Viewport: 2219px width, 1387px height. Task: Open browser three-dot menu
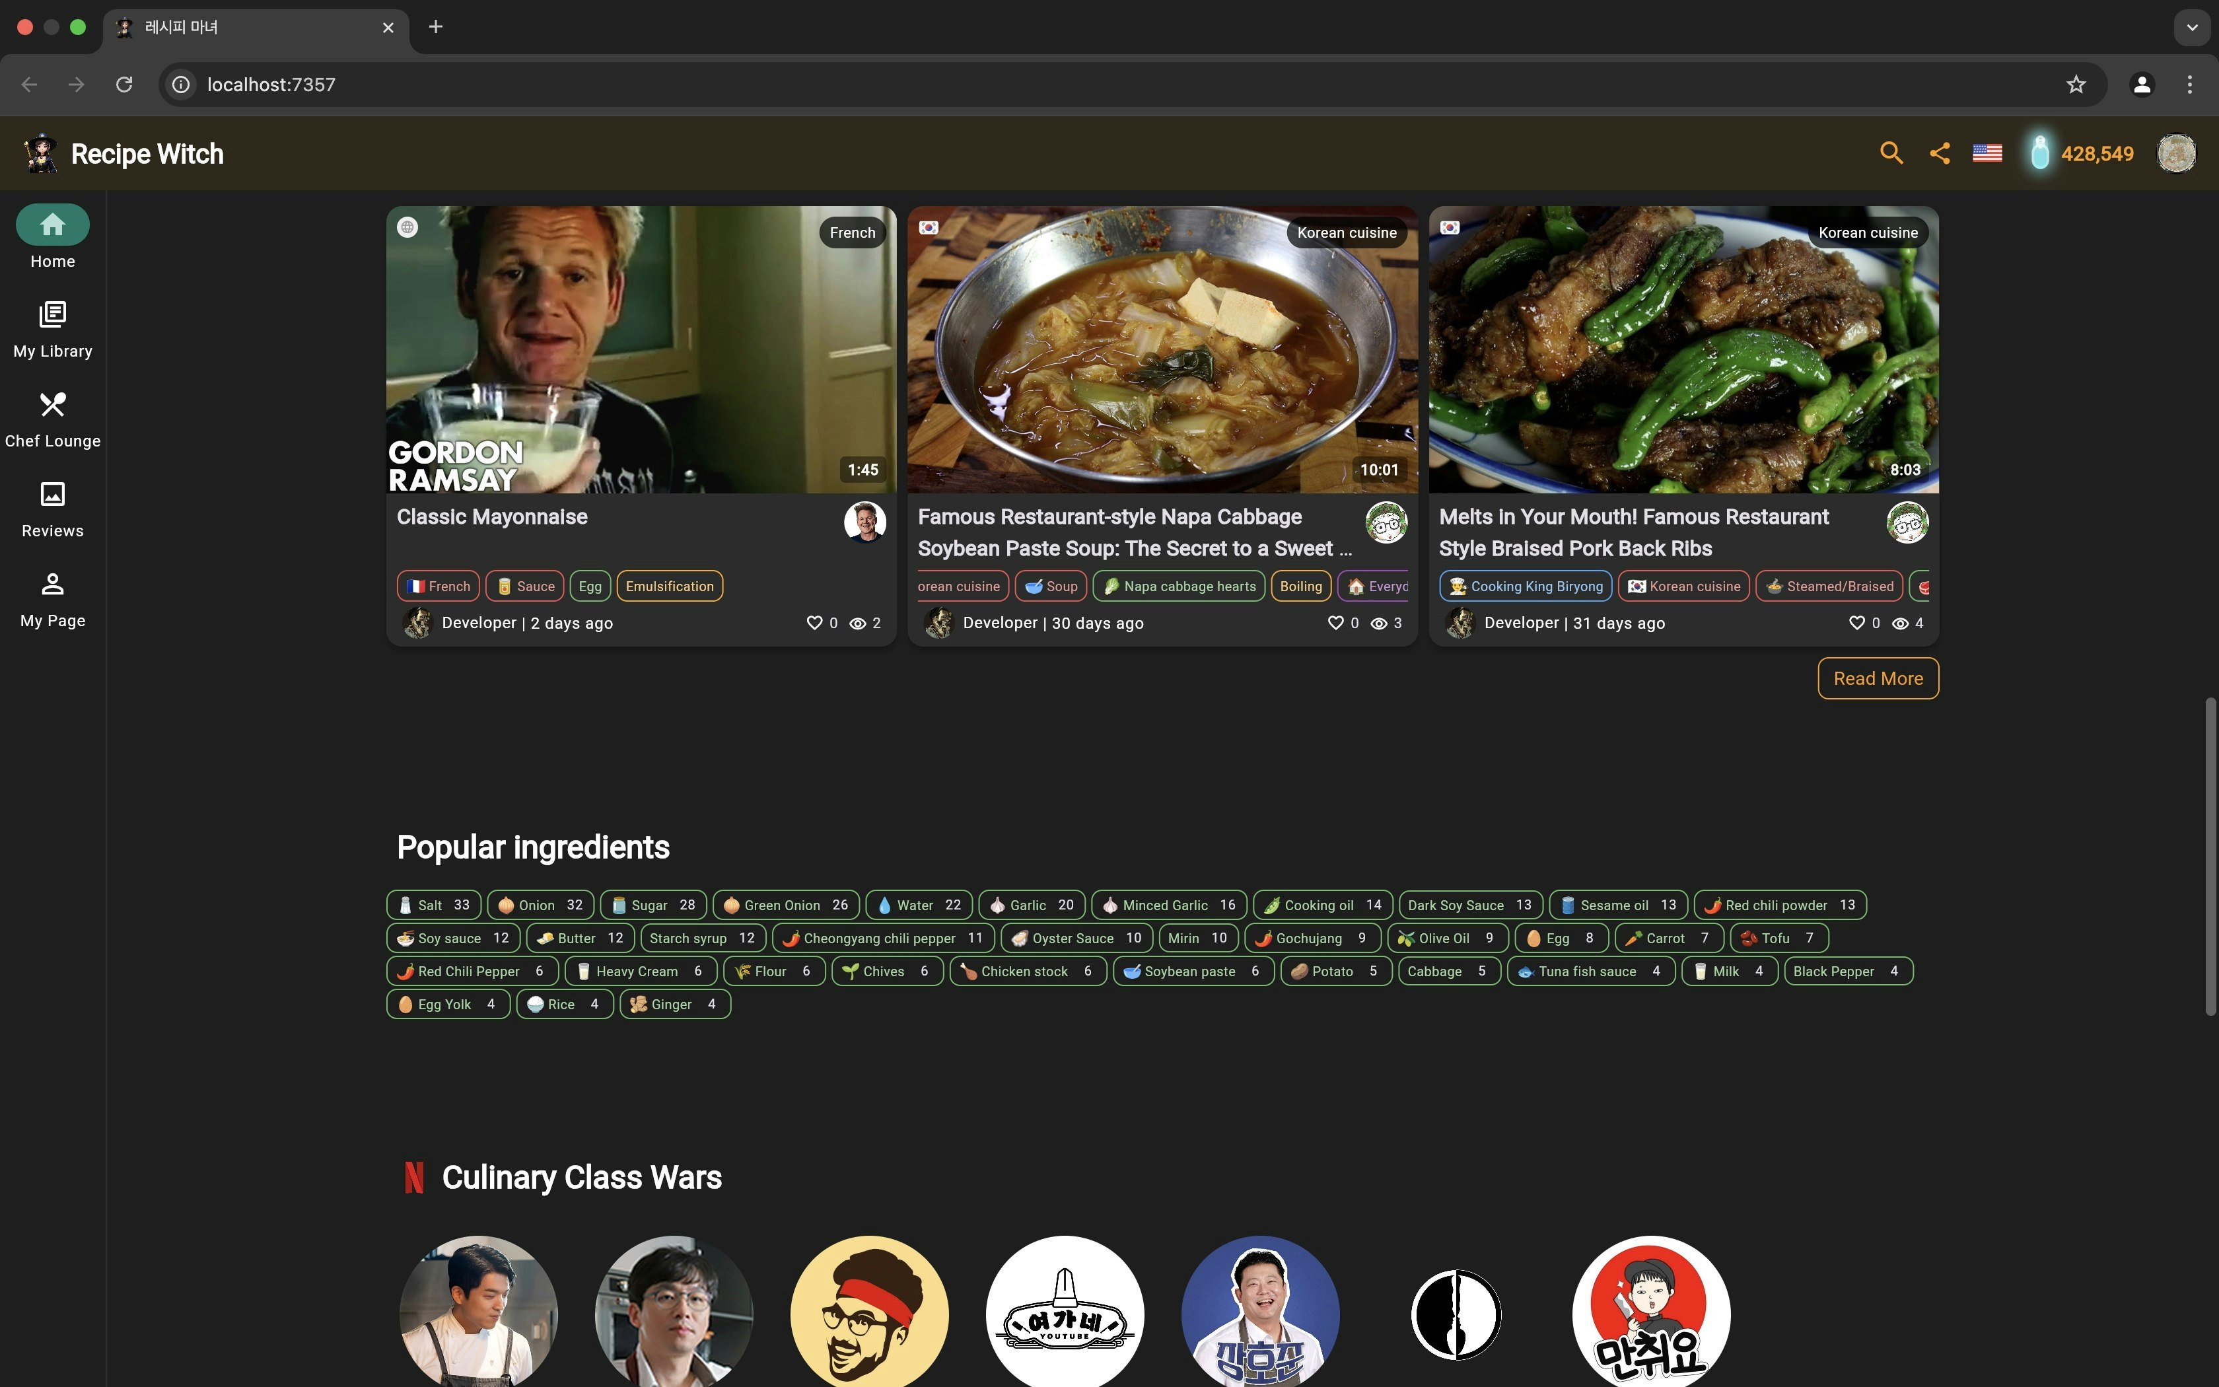[2190, 85]
